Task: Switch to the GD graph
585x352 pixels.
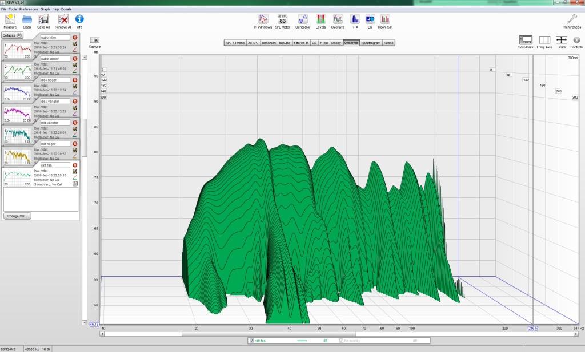Action: (x=314, y=43)
